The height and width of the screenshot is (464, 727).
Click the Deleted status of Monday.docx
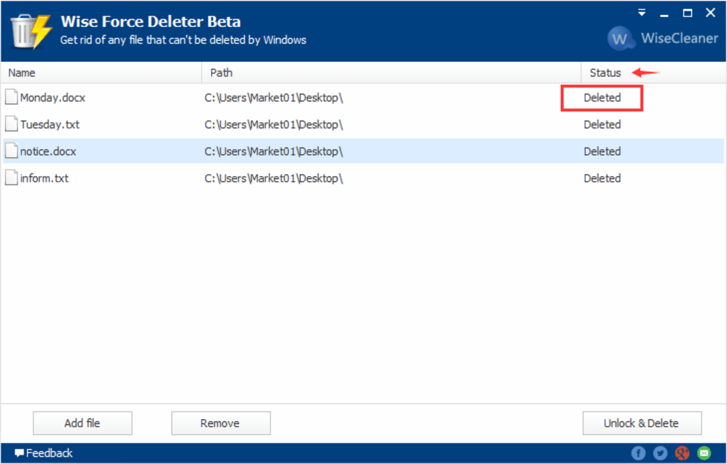click(x=602, y=98)
